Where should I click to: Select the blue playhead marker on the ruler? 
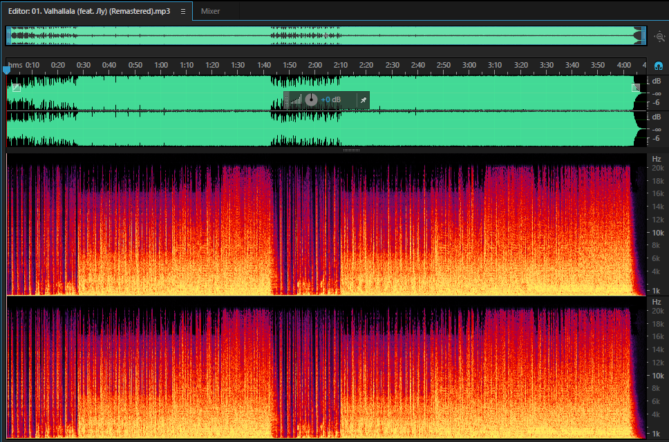(6, 70)
